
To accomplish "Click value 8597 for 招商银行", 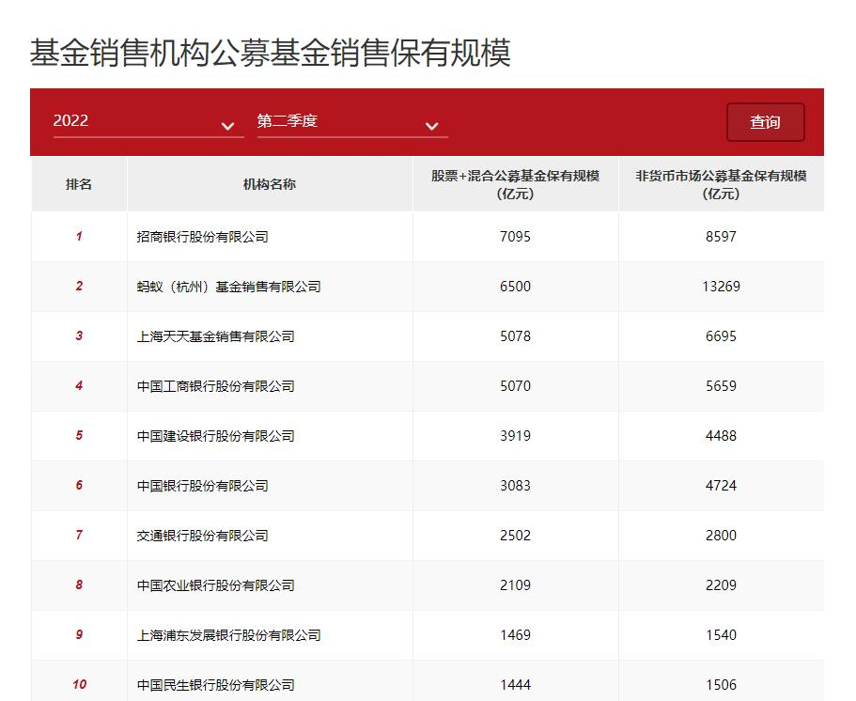I will pos(721,237).
